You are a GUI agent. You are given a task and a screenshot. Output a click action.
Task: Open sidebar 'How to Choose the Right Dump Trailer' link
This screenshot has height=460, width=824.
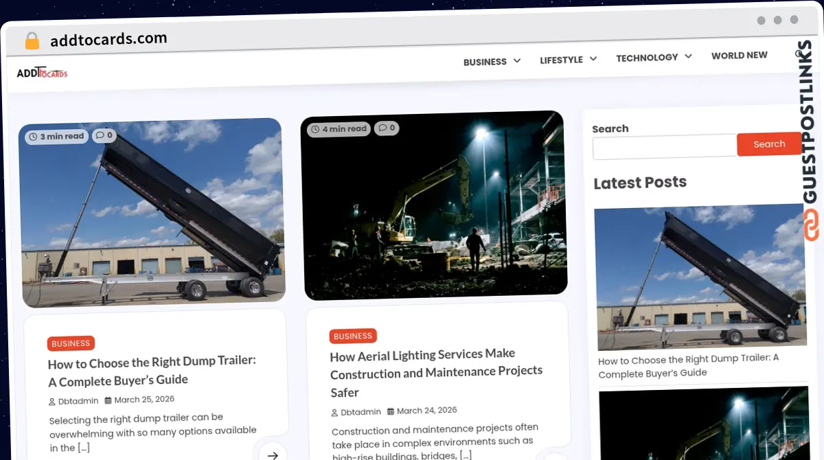point(688,366)
